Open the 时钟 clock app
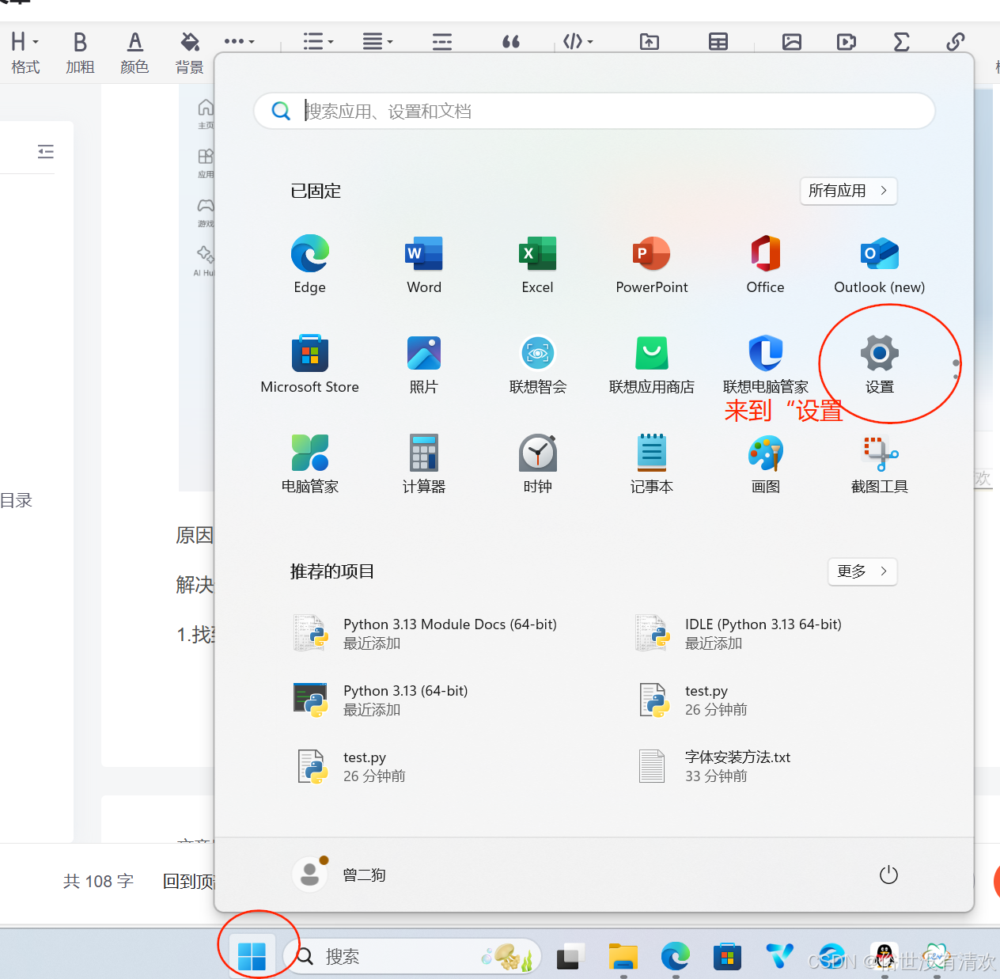1000x979 pixels. click(x=537, y=464)
